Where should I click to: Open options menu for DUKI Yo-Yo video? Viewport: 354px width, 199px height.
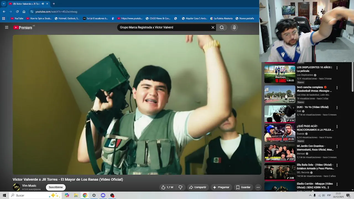[337, 108]
